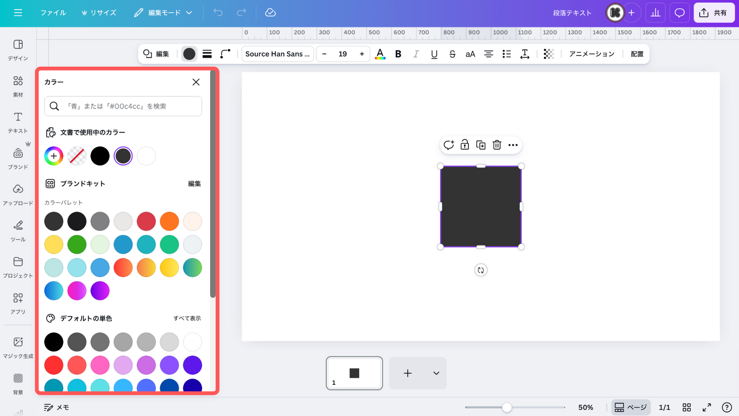The width and height of the screenshot is (739, 416).
Task: Add a comment to the selected shape
Action: coord(449,145)
